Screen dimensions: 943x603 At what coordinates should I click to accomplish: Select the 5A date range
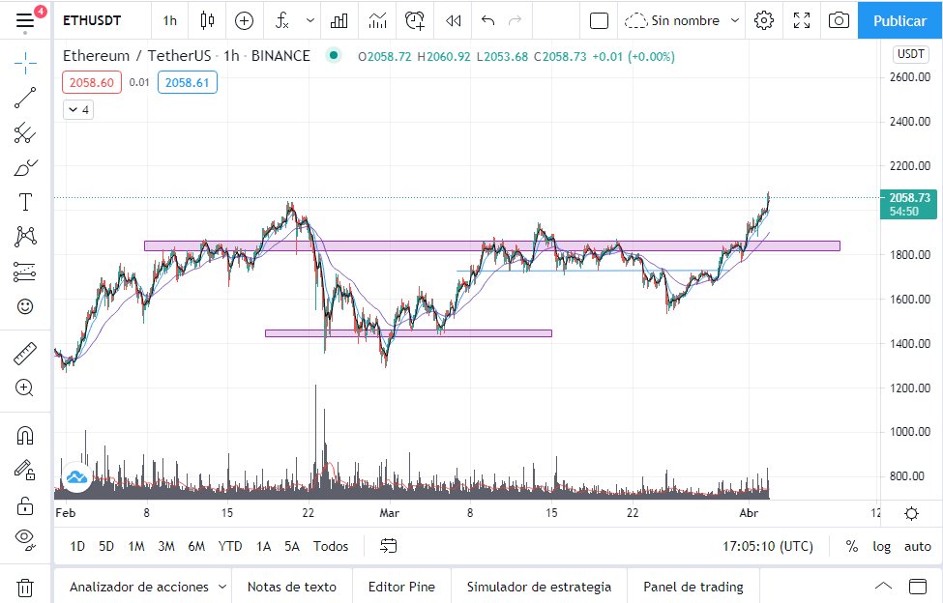pyautogui.click(x=292, y=546)
